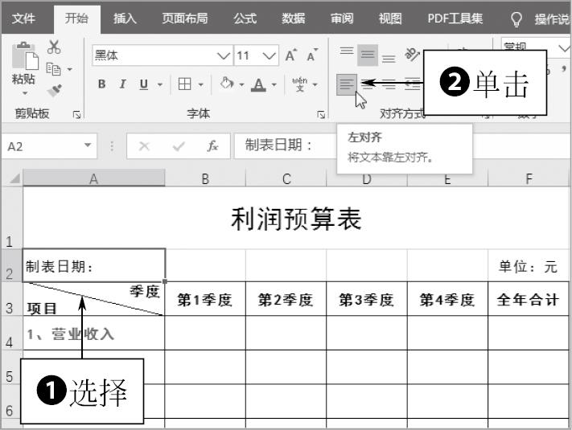
Task: Switch to the PDF工具集 tab
Action: [x=455, y=18]
